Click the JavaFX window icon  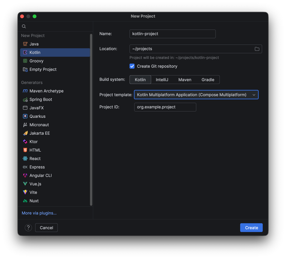pyautogui.click(x=25, y=108)
